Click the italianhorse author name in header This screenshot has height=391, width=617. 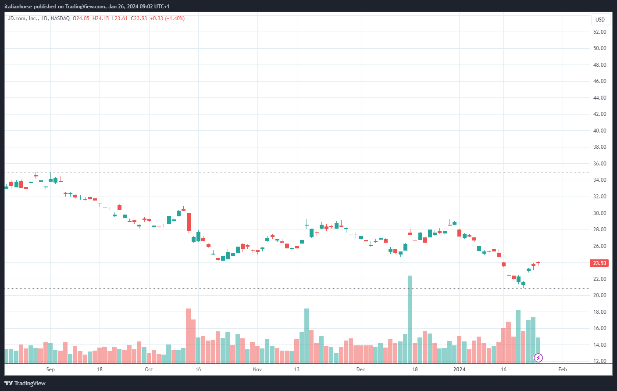coord(18,7)
